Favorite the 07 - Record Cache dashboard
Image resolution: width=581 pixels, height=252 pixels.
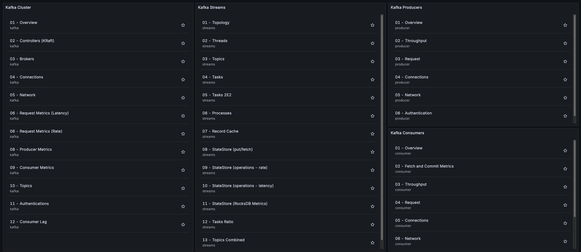click(373, 134)
